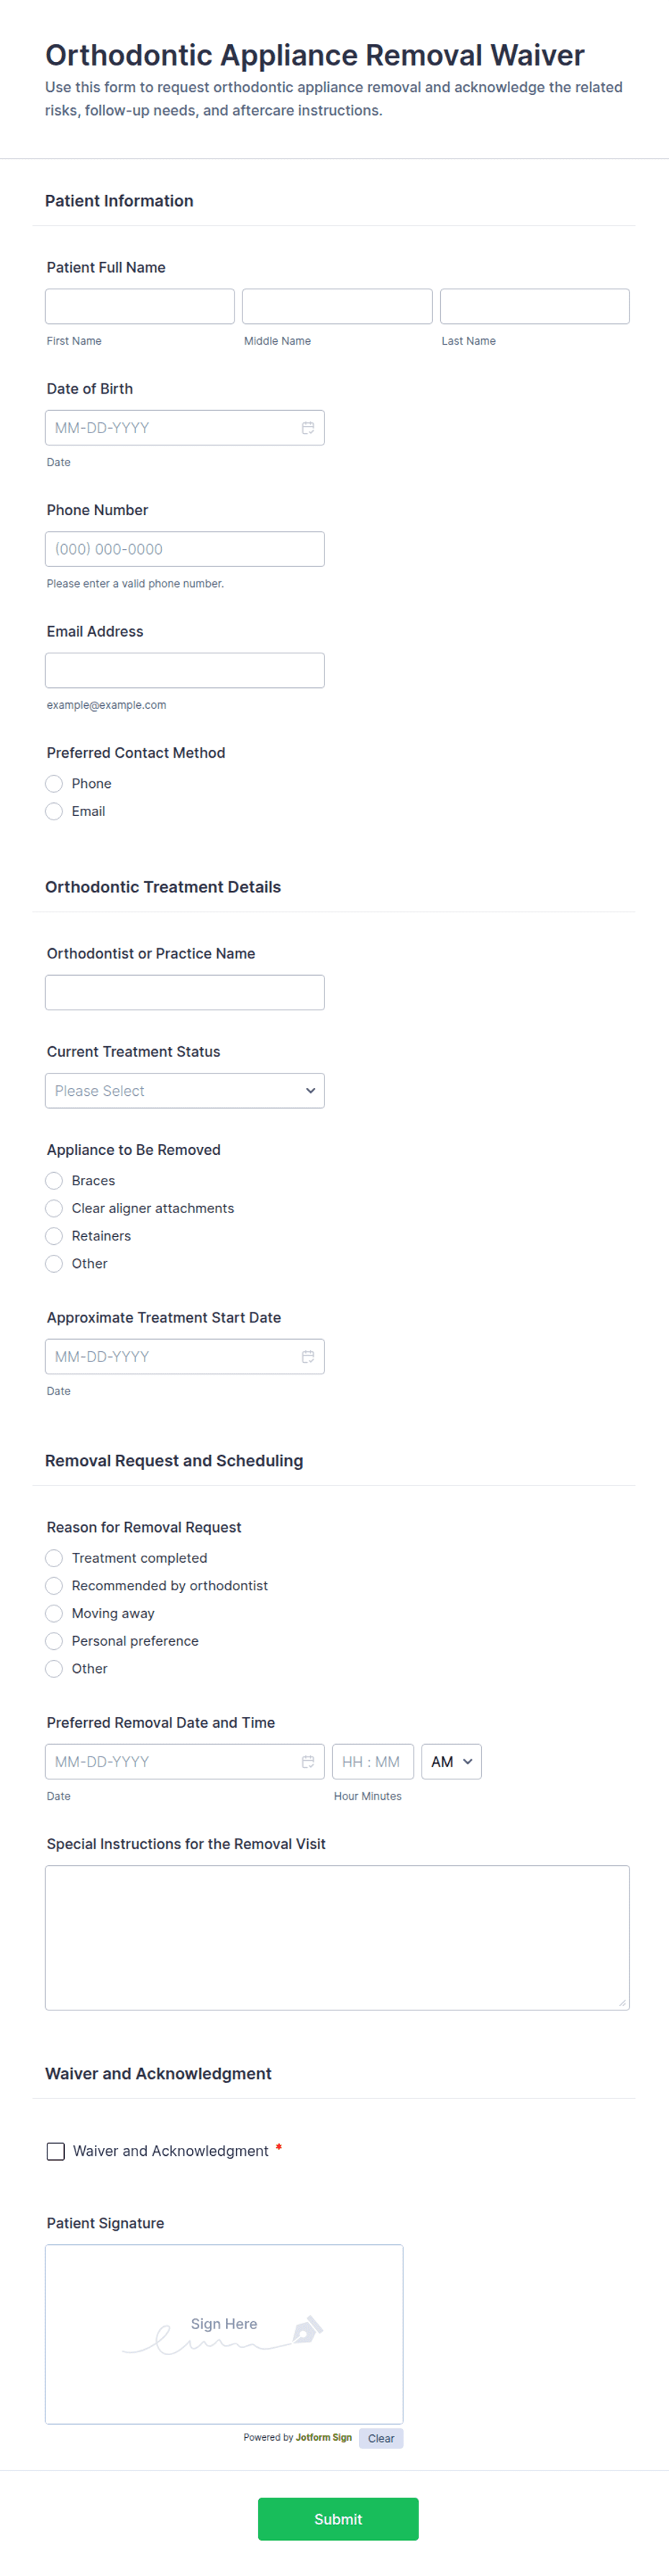Viewport: 669px width, 2576px height.
Task: Tick the Waiver and Acknowledgment checkbox
Action: pyautogui.click(x=56, y=2150)
